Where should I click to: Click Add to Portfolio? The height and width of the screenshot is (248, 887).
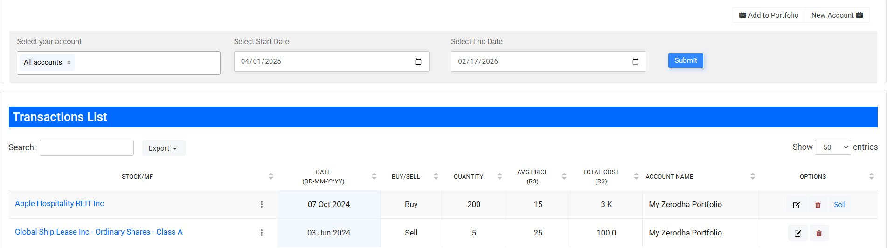769,15
